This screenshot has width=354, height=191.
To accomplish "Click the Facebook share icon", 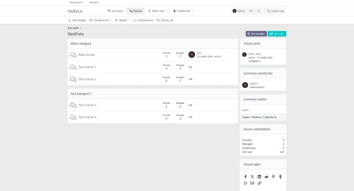I will 245,177.
